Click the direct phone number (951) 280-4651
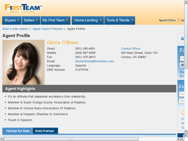Image resolution: width=188 pixels, height=141 pixels. [85, 49]
